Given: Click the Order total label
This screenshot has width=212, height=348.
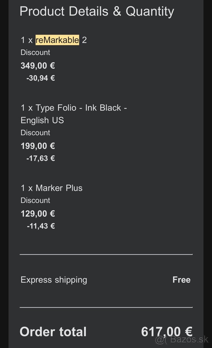Looking at the screenshot, I should click(x=53, y=332).
